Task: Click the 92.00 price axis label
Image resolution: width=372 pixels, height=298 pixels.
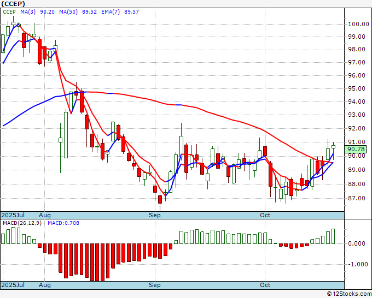Action: 357,128
